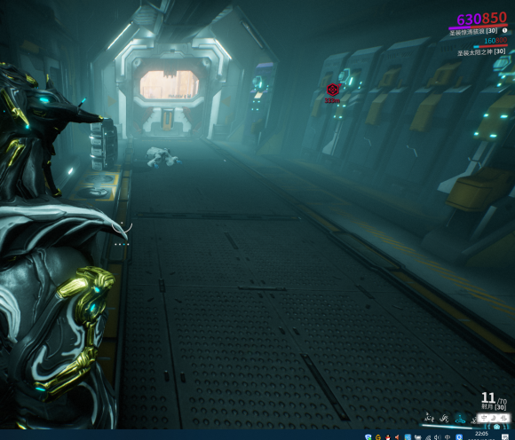
Task: Open the security shield tray icon
Action: 368,437
